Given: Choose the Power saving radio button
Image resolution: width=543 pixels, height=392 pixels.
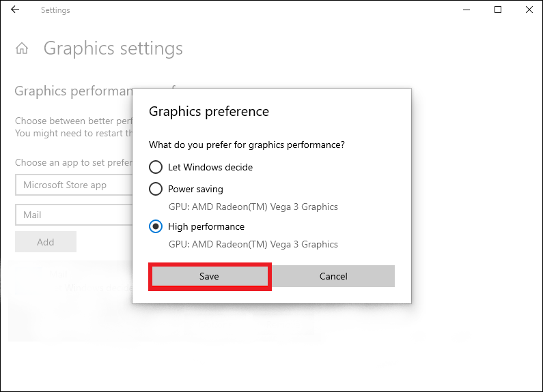Looking at the screenshot, I should click(156, 189).
